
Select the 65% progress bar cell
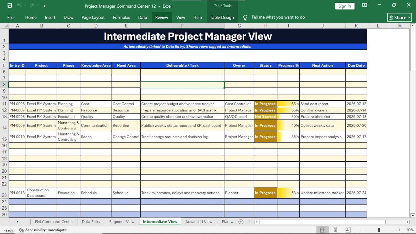coord(288,104)
